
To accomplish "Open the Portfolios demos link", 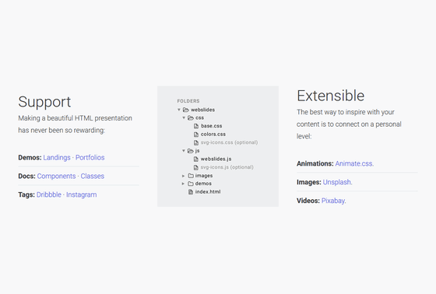I will [x=90, y=158].
